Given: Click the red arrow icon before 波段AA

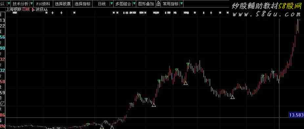Looking at the screenshot, I should coord(33,9).
